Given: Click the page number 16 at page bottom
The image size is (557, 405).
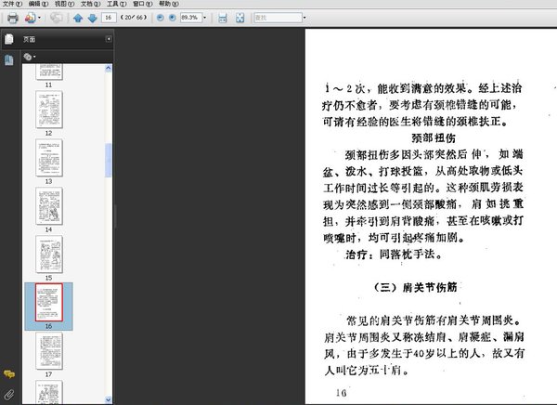Looking at the screenshot, I should [x=341, y=393].
